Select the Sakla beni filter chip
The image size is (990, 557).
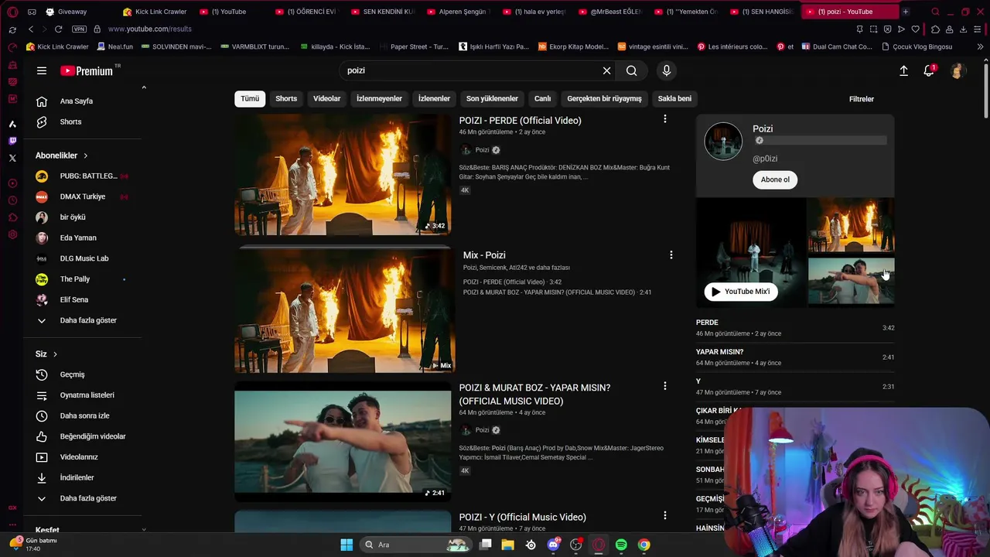(674, 98)
